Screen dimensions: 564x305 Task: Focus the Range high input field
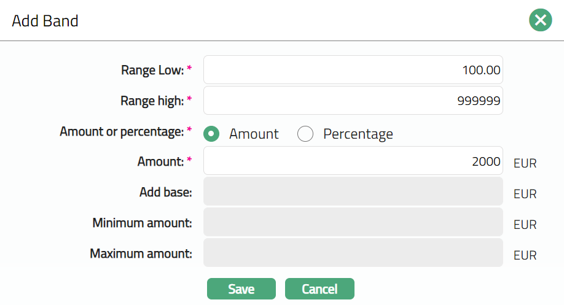click(x=353, y=101)
